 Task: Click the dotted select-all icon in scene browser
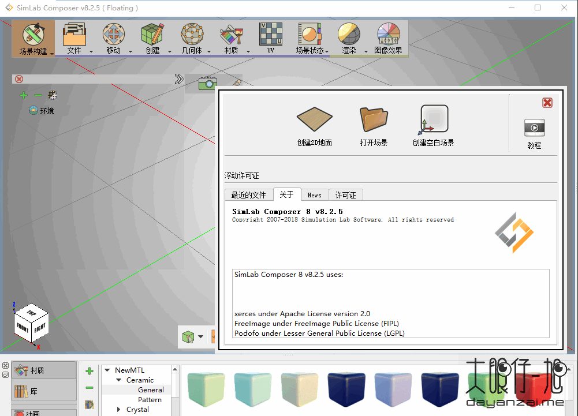point(53,95)
